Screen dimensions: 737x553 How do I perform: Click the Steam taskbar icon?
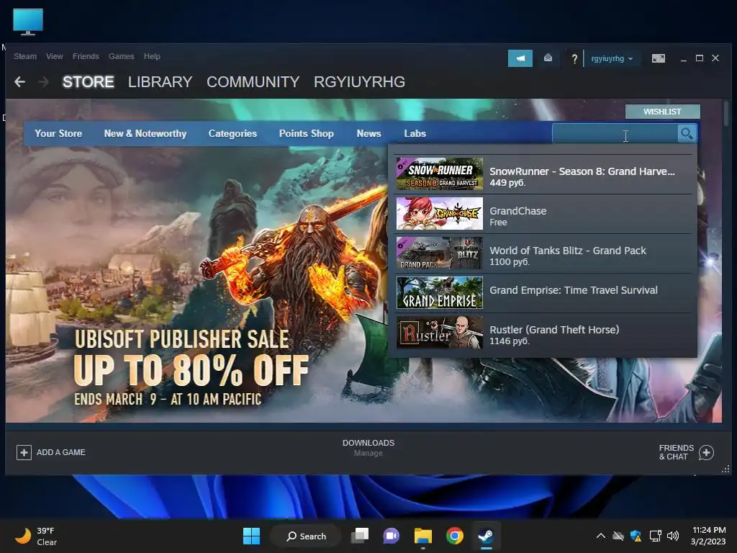click(486, 536)
